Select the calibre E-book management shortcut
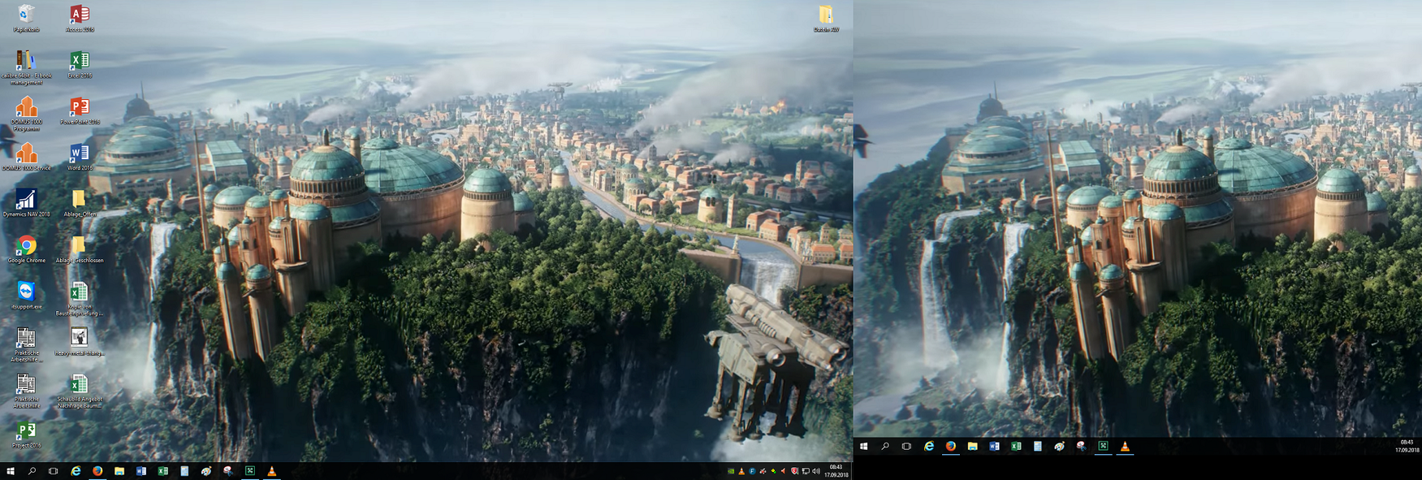The height and width of the screenshot is (480, 1422). click(x=26, y=61)
